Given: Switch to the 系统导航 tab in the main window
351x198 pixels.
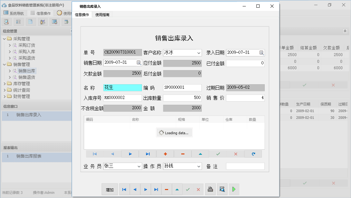Looking at the screenshot, I should click(17, 13).
